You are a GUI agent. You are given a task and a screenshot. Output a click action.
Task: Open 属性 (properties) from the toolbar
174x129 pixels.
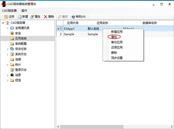pos(32,17)
